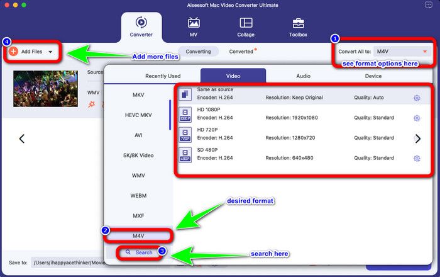This screenshot has height=277, width=440.
Task: Select the Video format tab
Action: click(x=233, y=76)
